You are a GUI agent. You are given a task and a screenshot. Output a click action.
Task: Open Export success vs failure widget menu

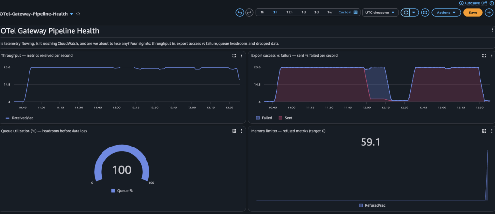click(492, 55)
